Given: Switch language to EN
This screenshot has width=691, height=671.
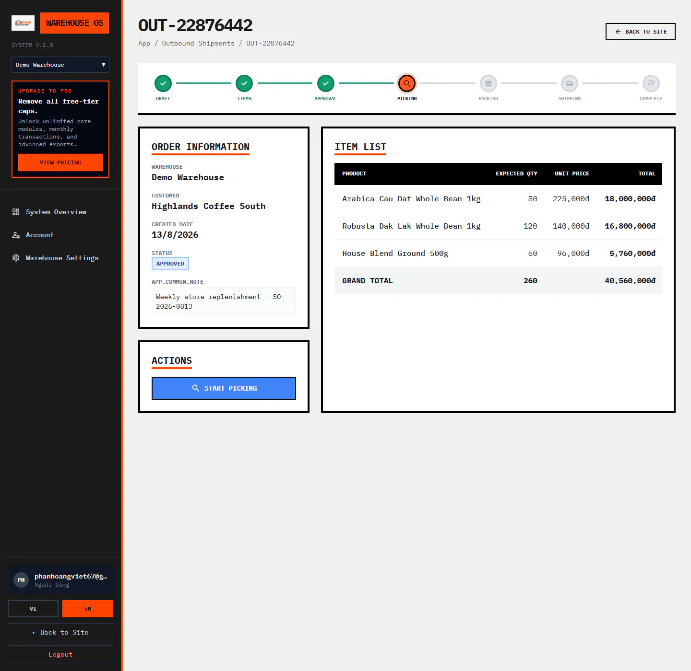Looking at the screenshot, I should pos(88,609).
